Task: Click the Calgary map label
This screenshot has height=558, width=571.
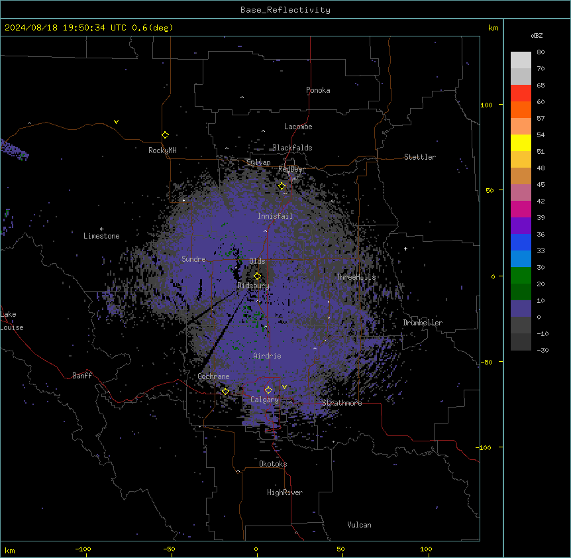Action: point(264,400)
